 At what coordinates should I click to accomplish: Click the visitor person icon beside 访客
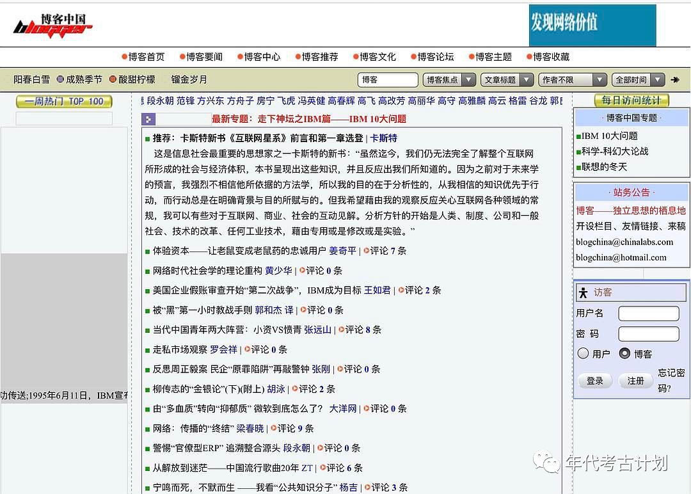pyautogui.click(x=583, y=292)
